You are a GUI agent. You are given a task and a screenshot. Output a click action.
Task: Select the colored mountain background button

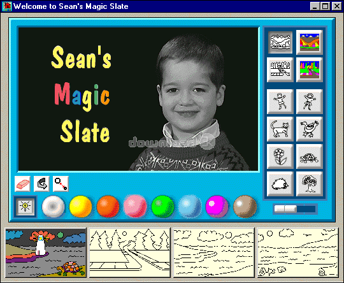coord(310,42)
